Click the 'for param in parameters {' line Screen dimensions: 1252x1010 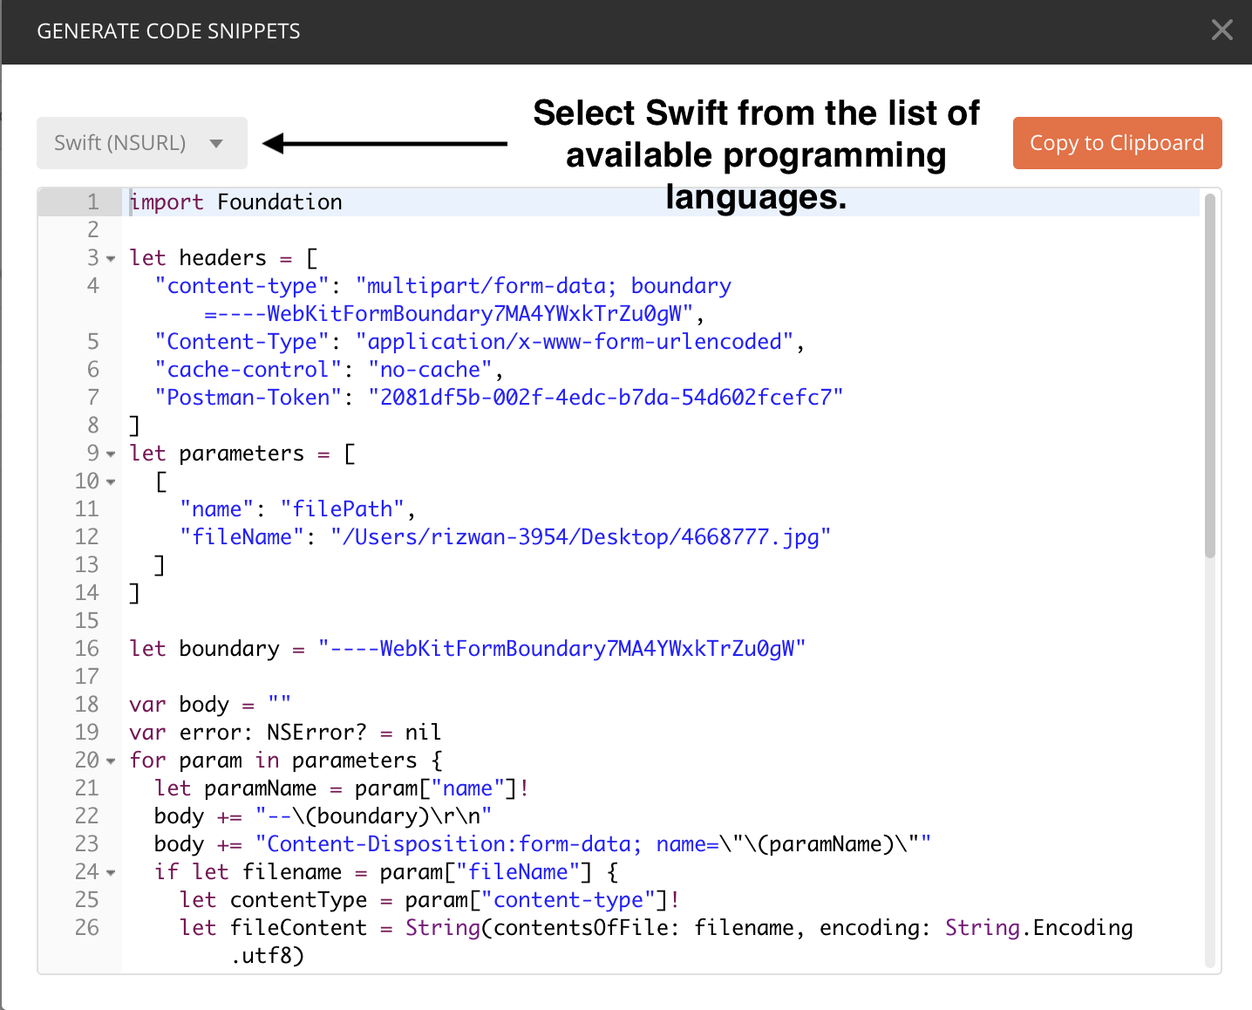286,761
